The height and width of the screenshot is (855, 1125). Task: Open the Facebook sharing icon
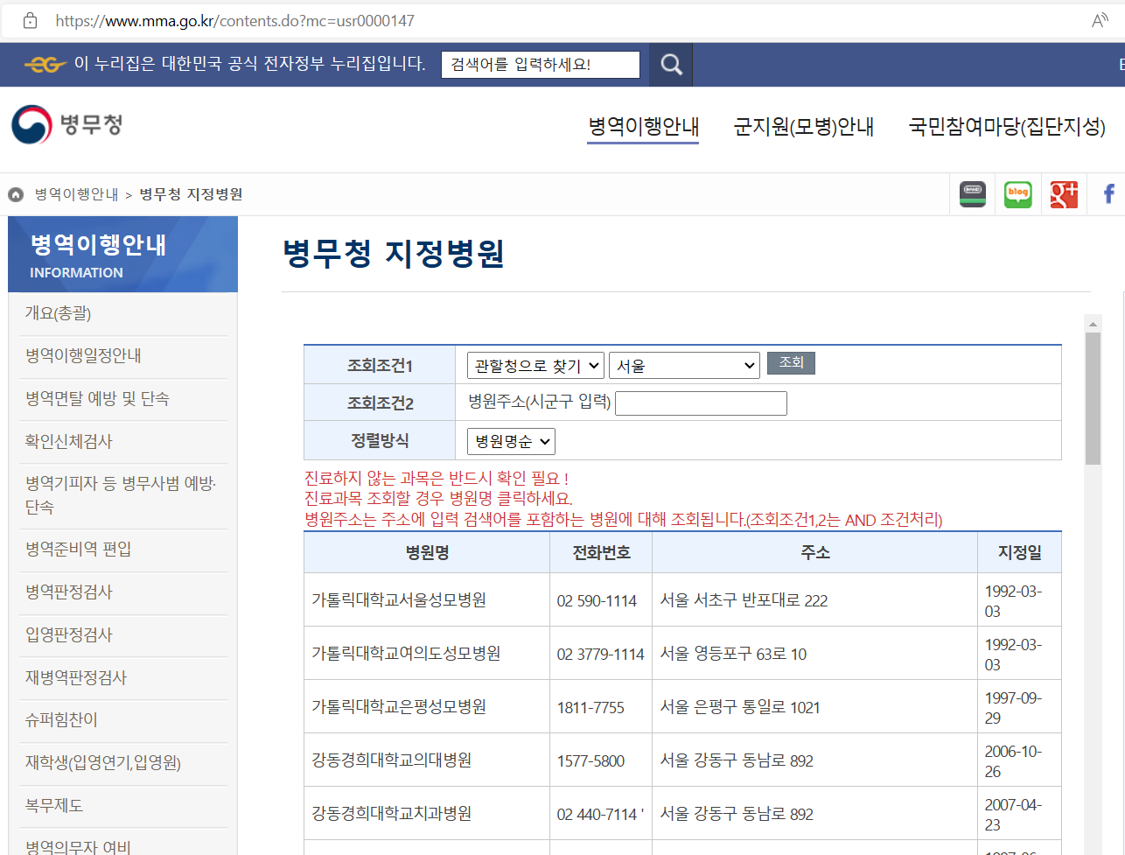coord(1108,193)
